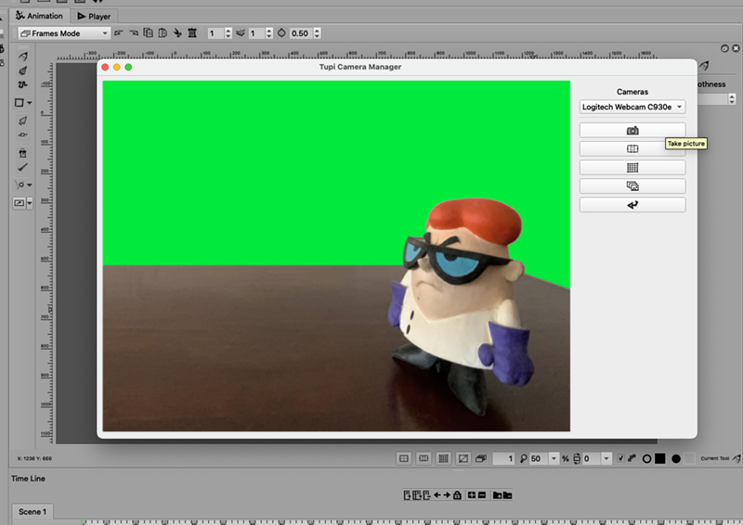Select the Polyline squiggle tool in the toolbox
Viewport: 743px width, 525px height.
pos(22,84)
